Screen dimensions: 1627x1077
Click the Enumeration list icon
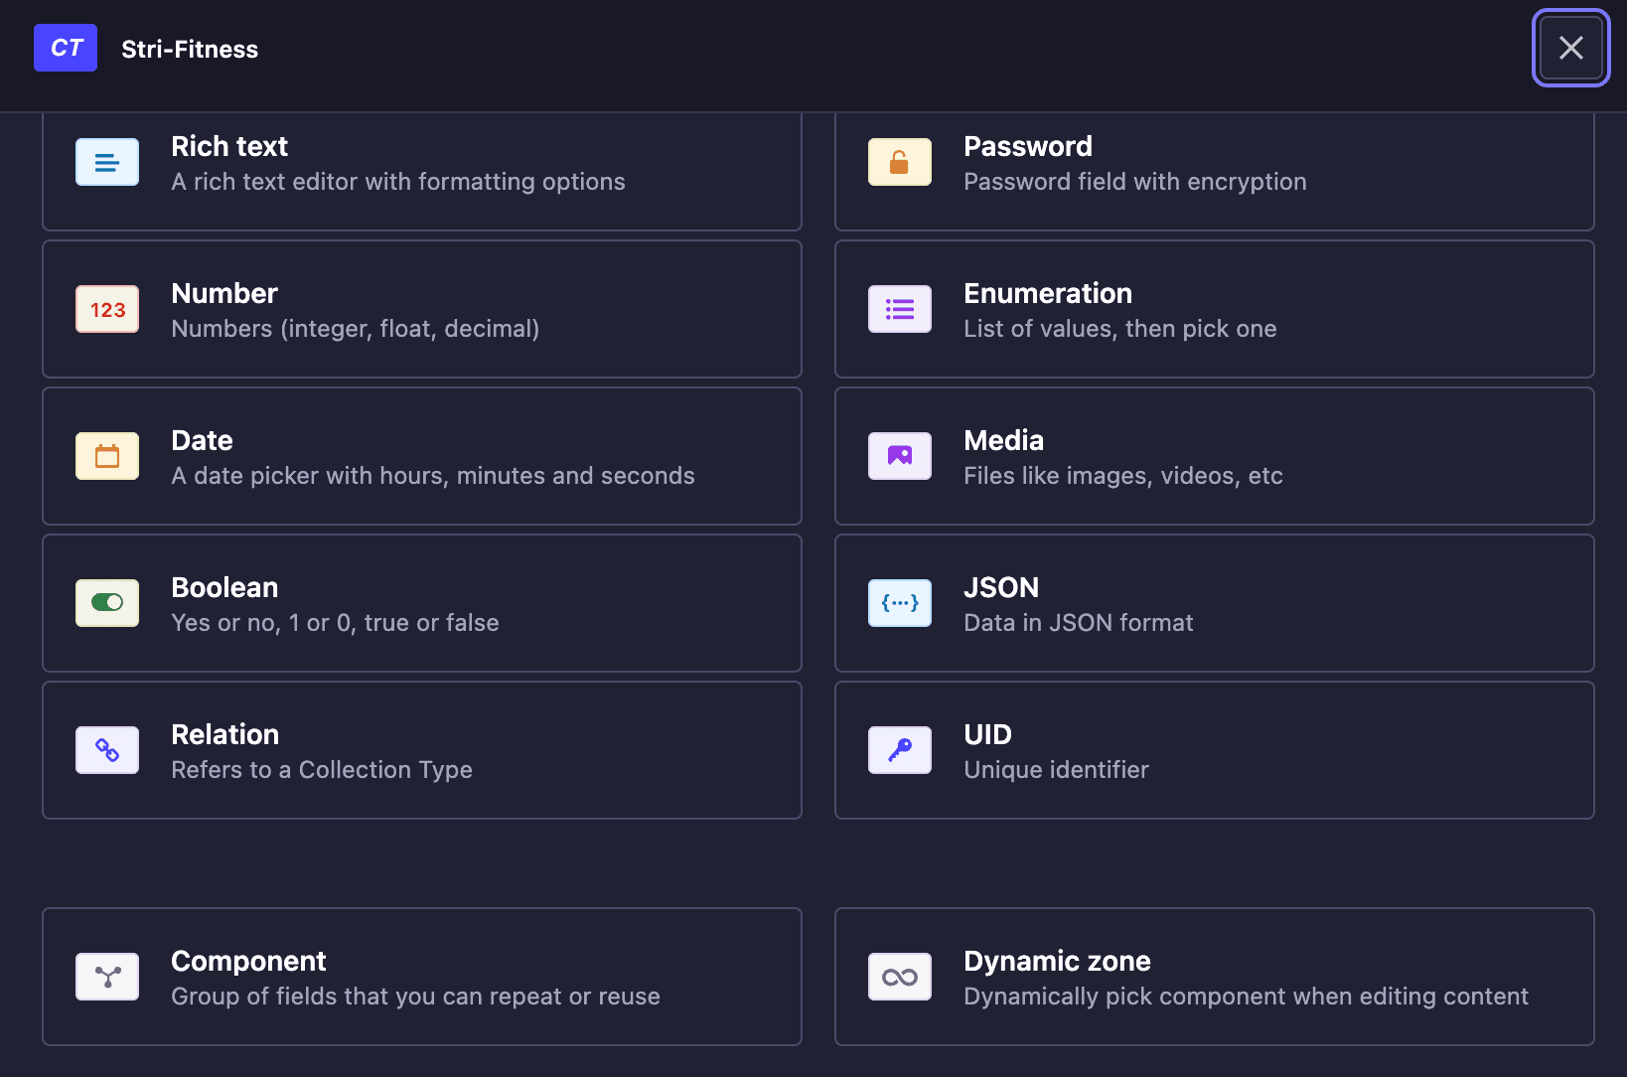900,309
